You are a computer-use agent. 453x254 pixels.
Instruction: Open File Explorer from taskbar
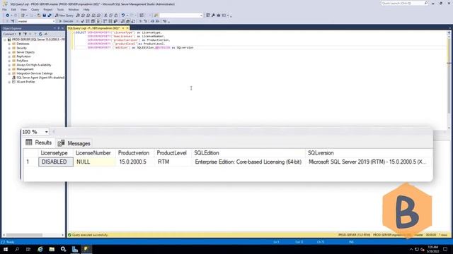[x=52, y=249]
